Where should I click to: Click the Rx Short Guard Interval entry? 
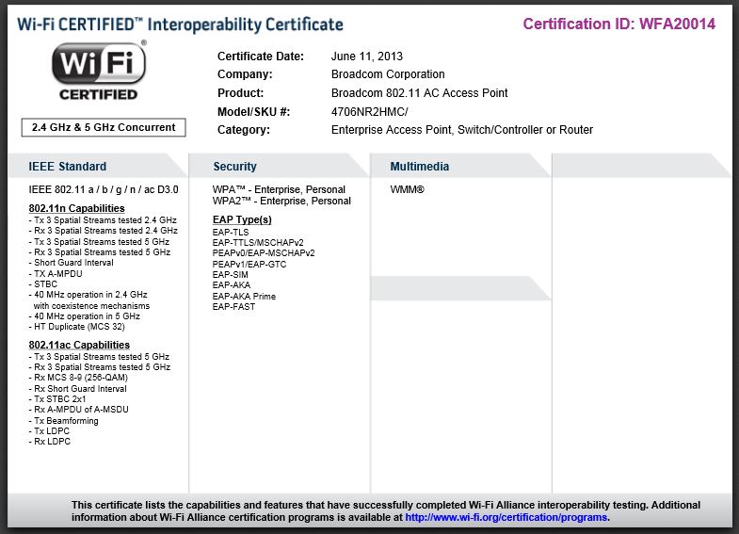tap(78, 389)
